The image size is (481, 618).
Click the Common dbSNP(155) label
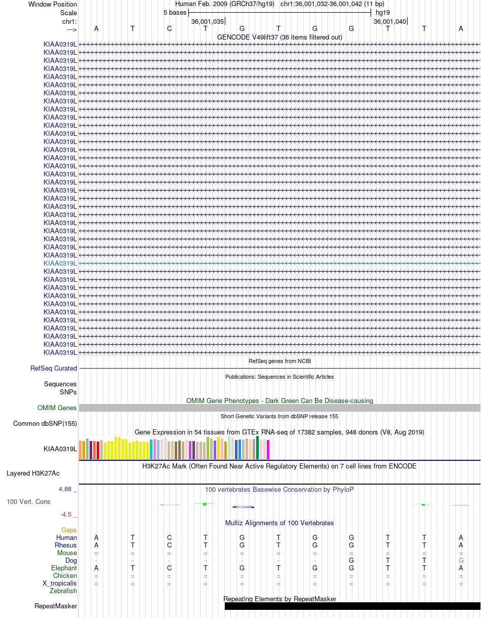(x=45, y=424)
